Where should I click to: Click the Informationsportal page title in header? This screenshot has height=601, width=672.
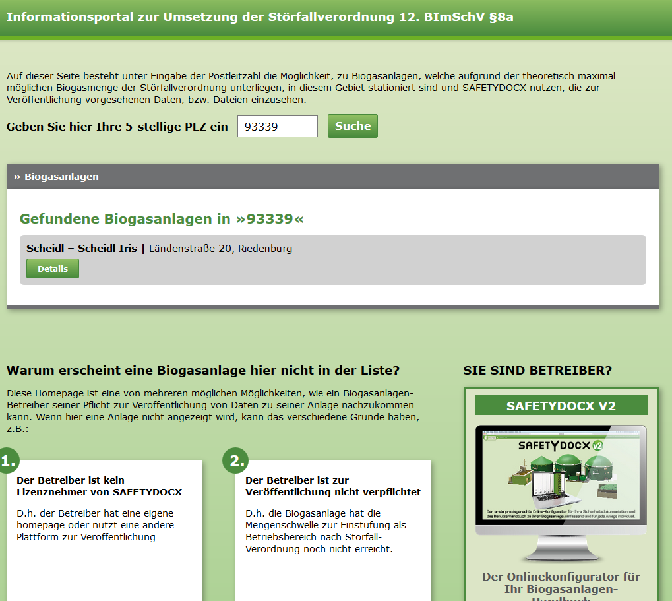tap(260, 16)
